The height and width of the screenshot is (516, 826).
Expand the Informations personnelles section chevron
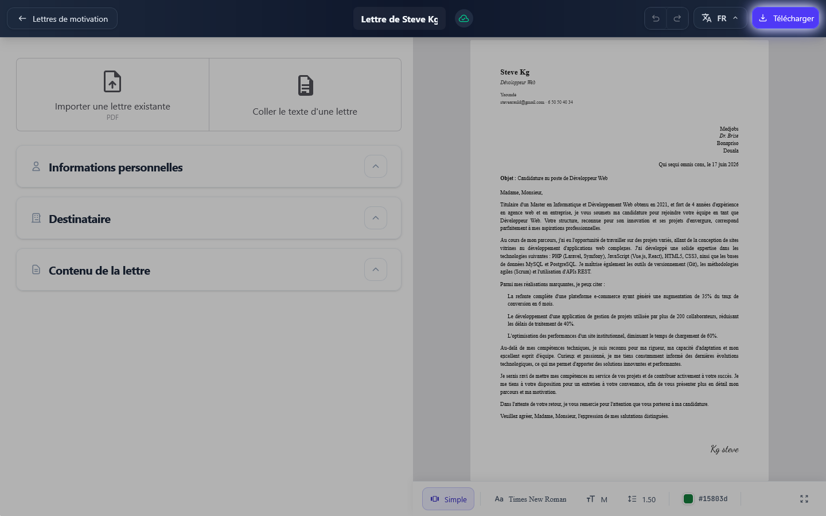(376, 166)
